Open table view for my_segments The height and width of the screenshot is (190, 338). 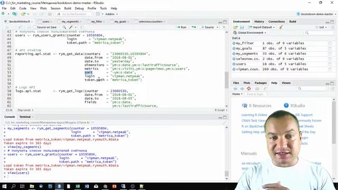click(x=330, y=54)
